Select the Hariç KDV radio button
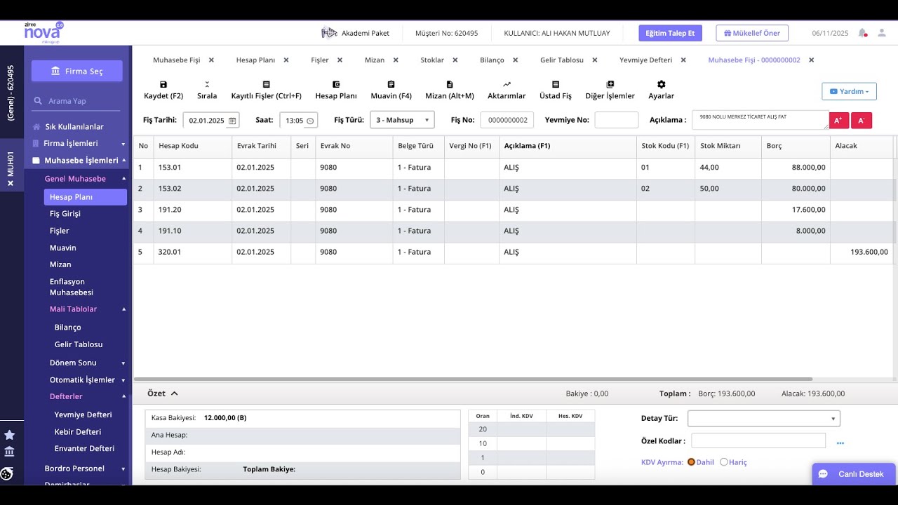This screenshot has height=505, width=898. coord(724,462)
